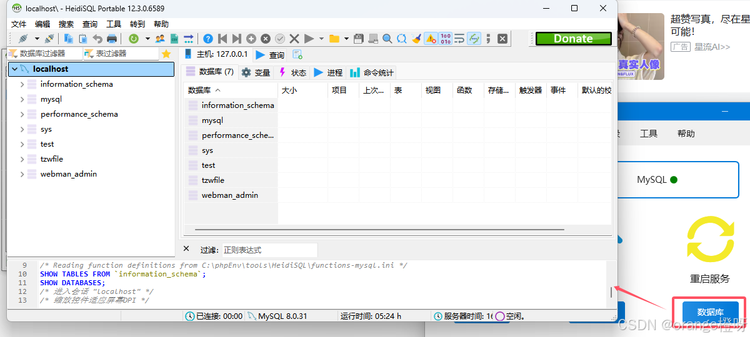
Task: Click the 数据库过滤器 filter box
Action: coord(45,54)
